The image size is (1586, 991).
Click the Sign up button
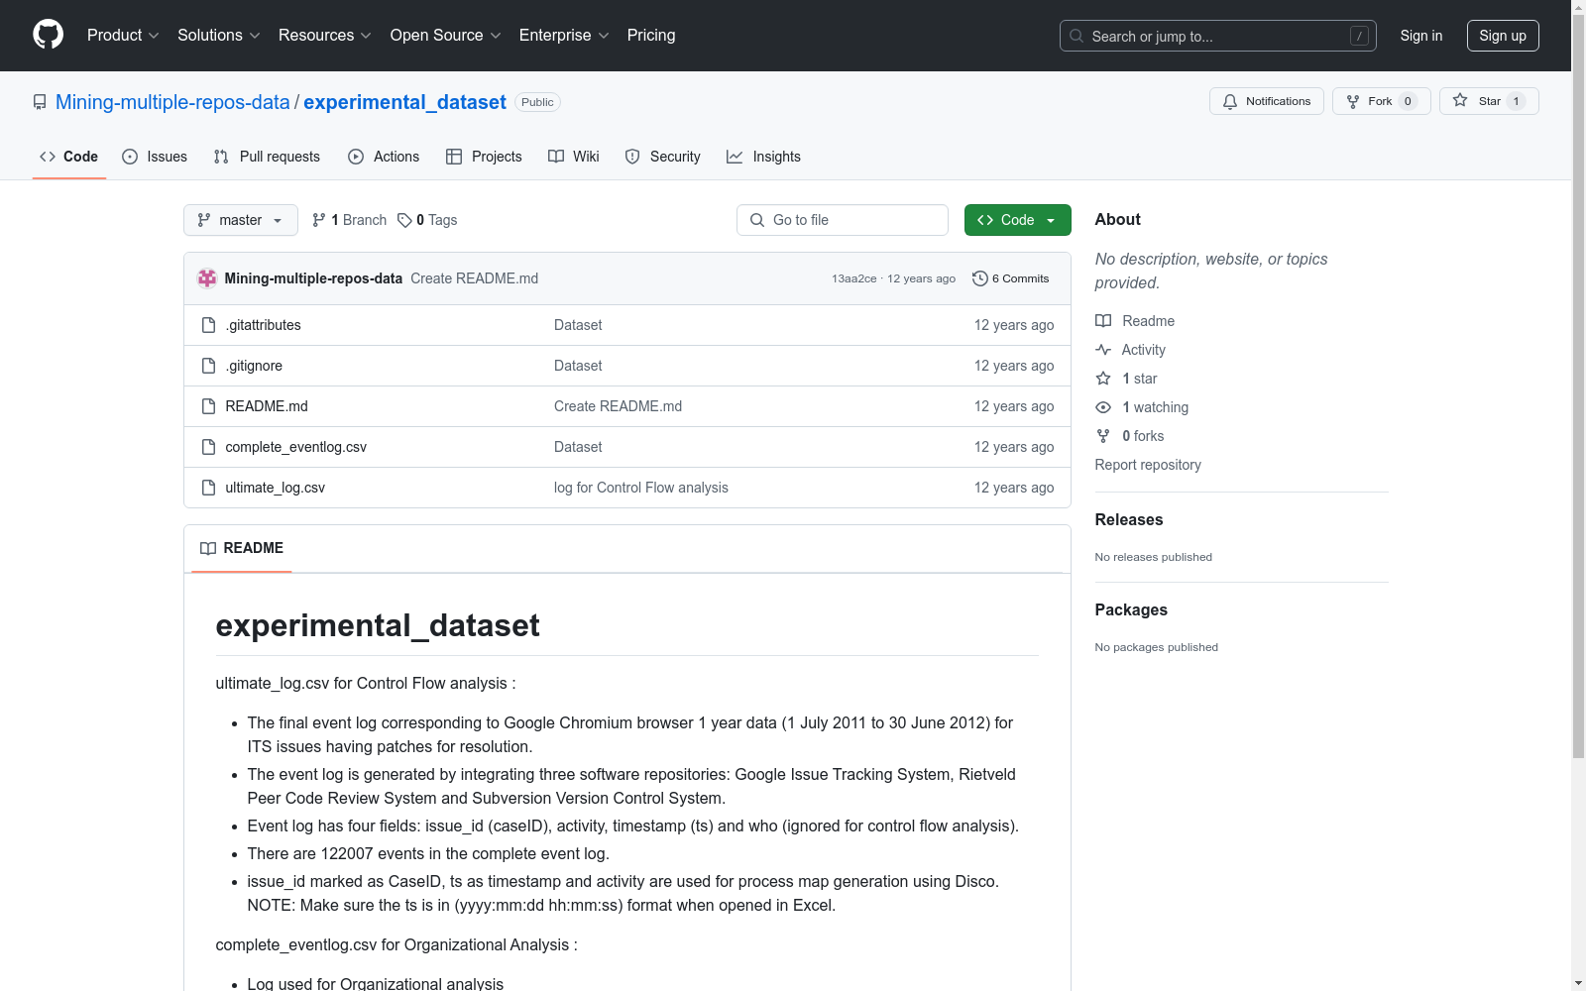(x=1503, y=36)
